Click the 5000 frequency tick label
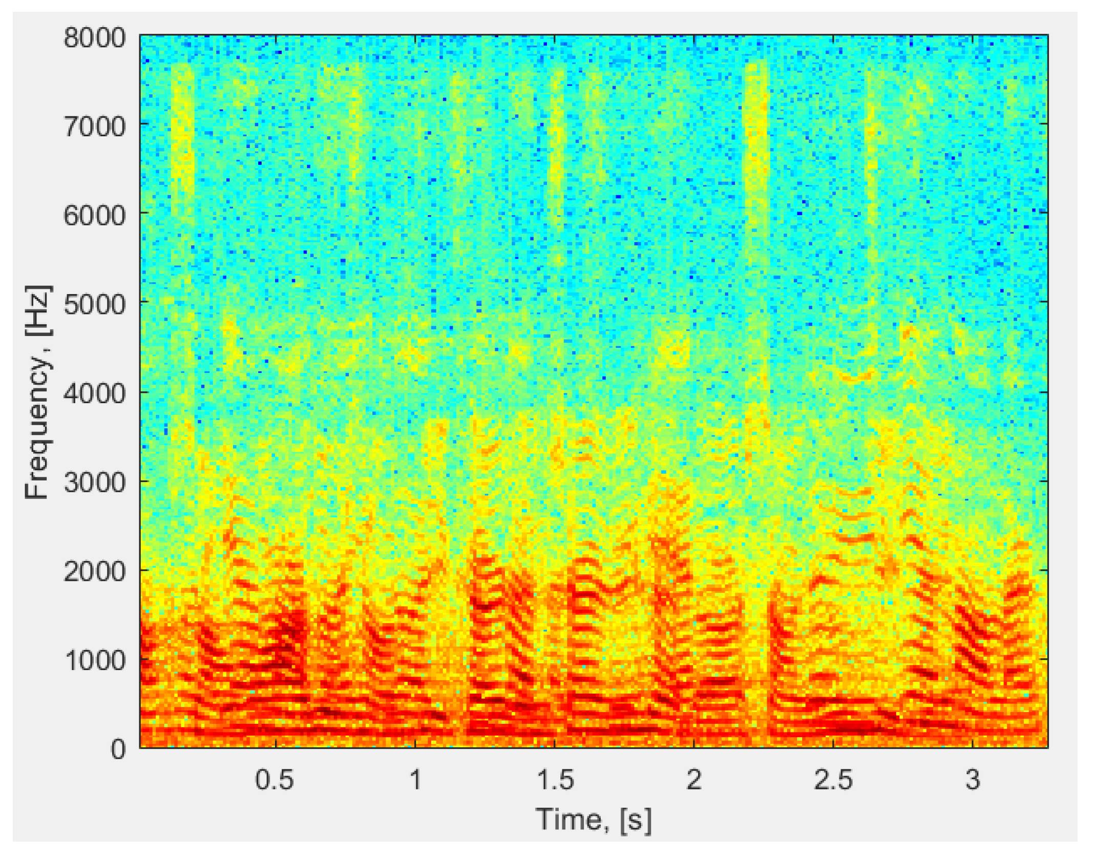 (x=94, y=305)
